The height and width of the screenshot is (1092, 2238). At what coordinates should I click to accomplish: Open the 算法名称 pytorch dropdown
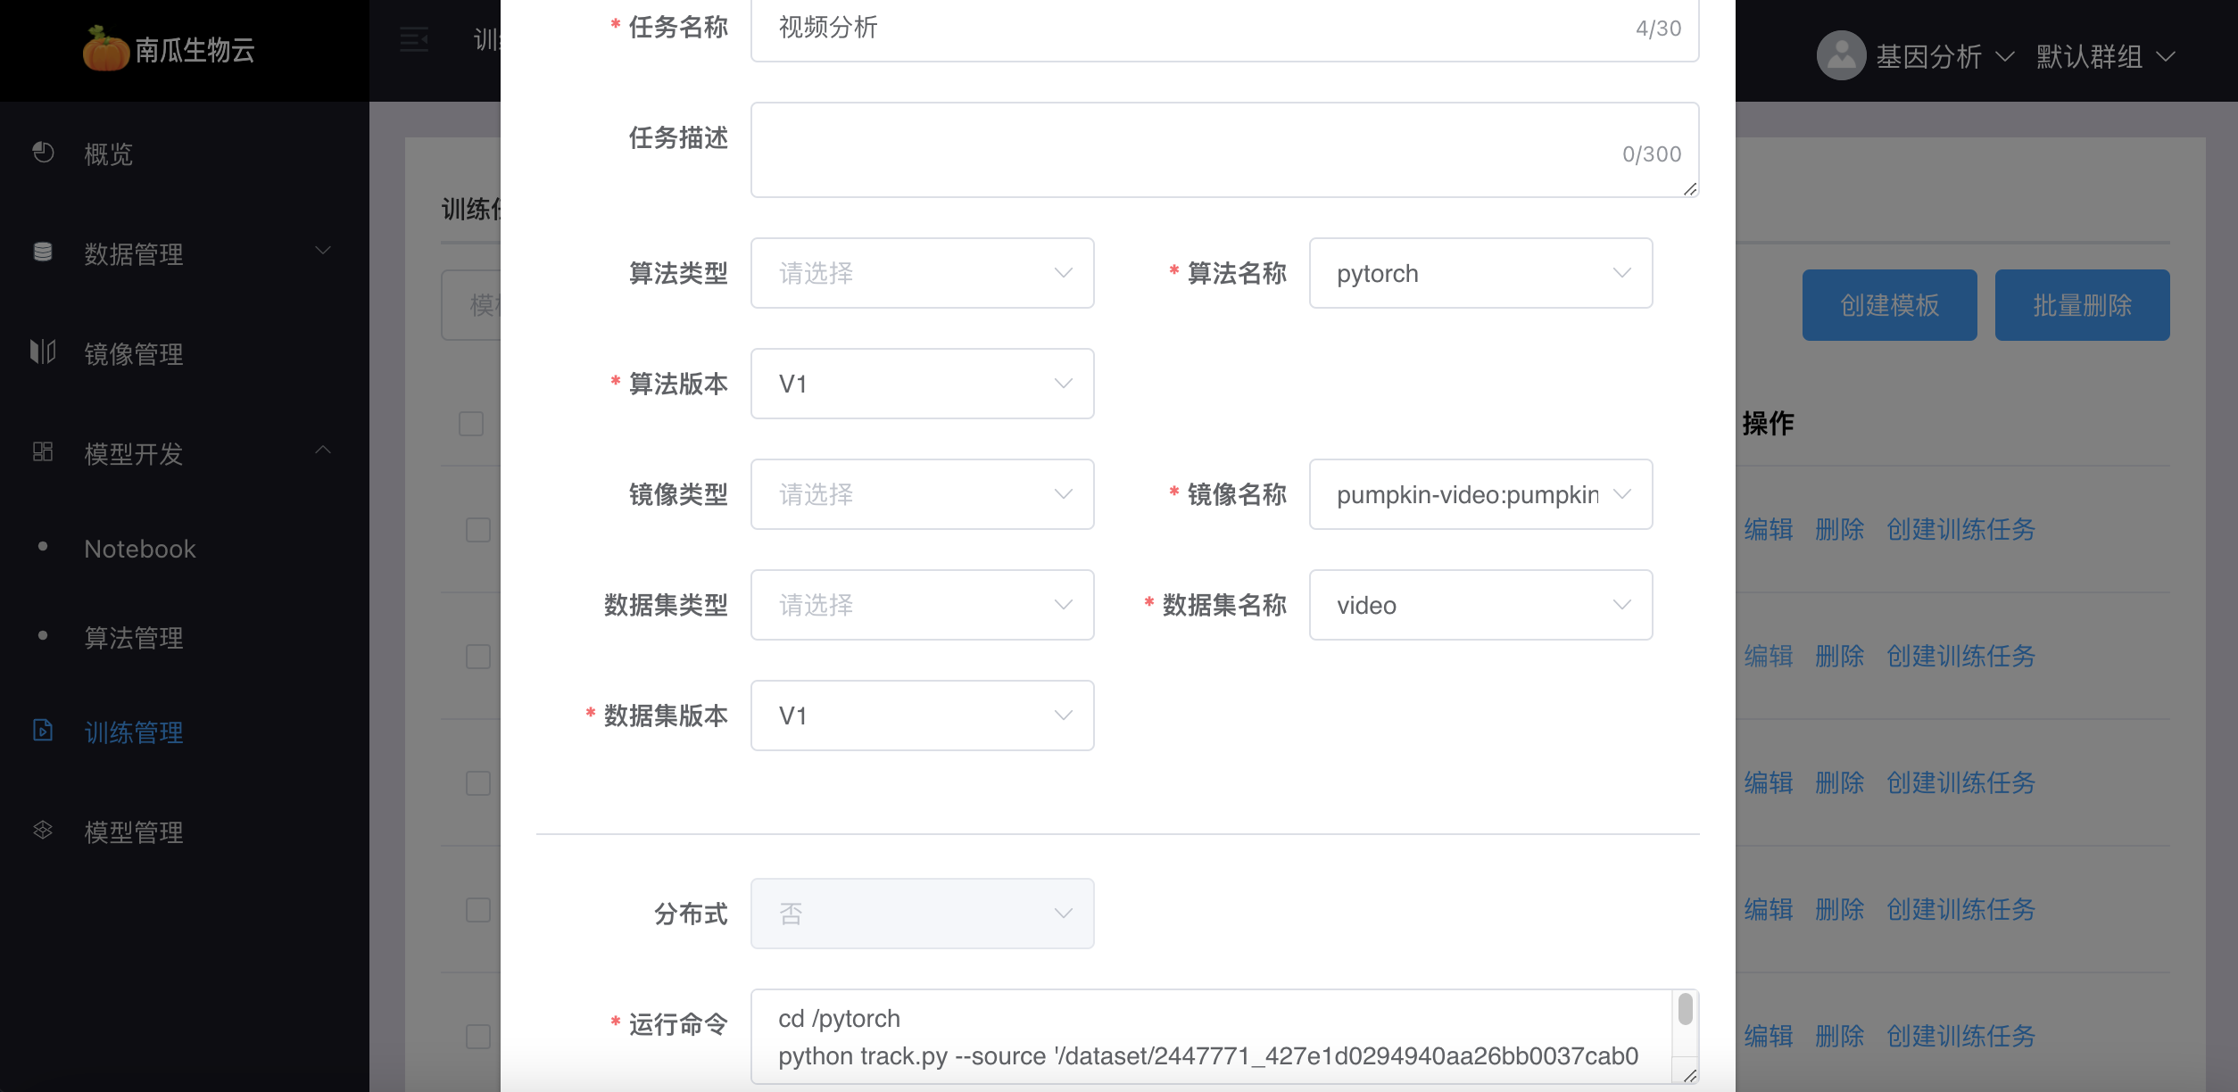click(1480, 273)
